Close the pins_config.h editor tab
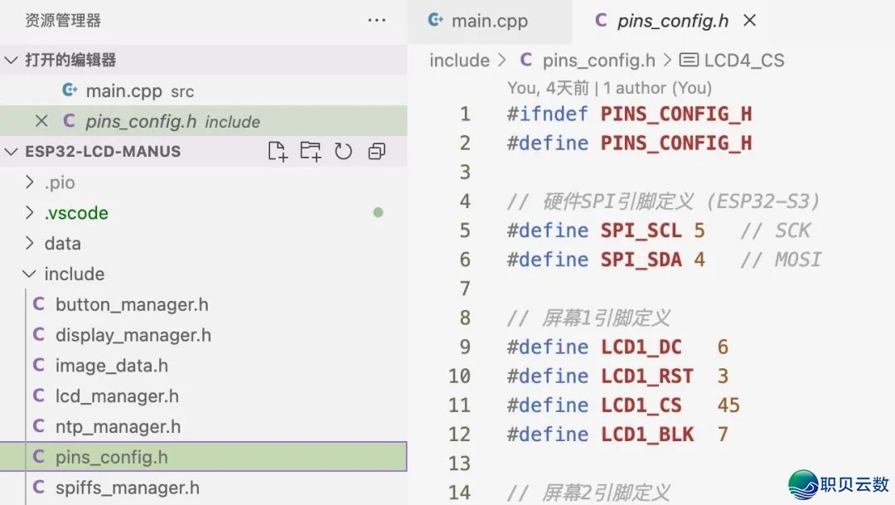This screenshot has height=505, width=895. pos(750,21)
